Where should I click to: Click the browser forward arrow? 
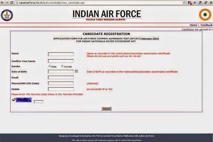tap(7, 2)
